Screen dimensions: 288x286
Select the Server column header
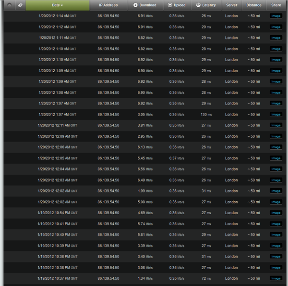232,5
